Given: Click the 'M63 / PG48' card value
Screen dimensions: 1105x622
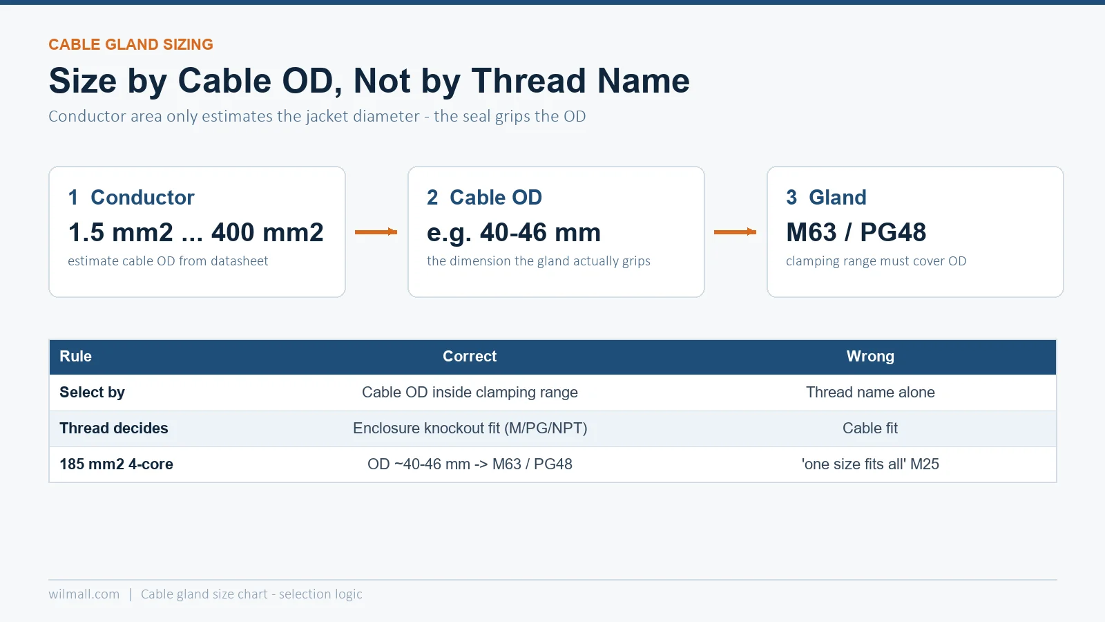Looking at the screenshot, I should tap(856, 233).
